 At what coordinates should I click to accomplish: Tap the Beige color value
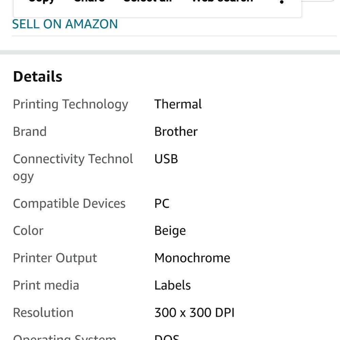[x=170, y=231]
